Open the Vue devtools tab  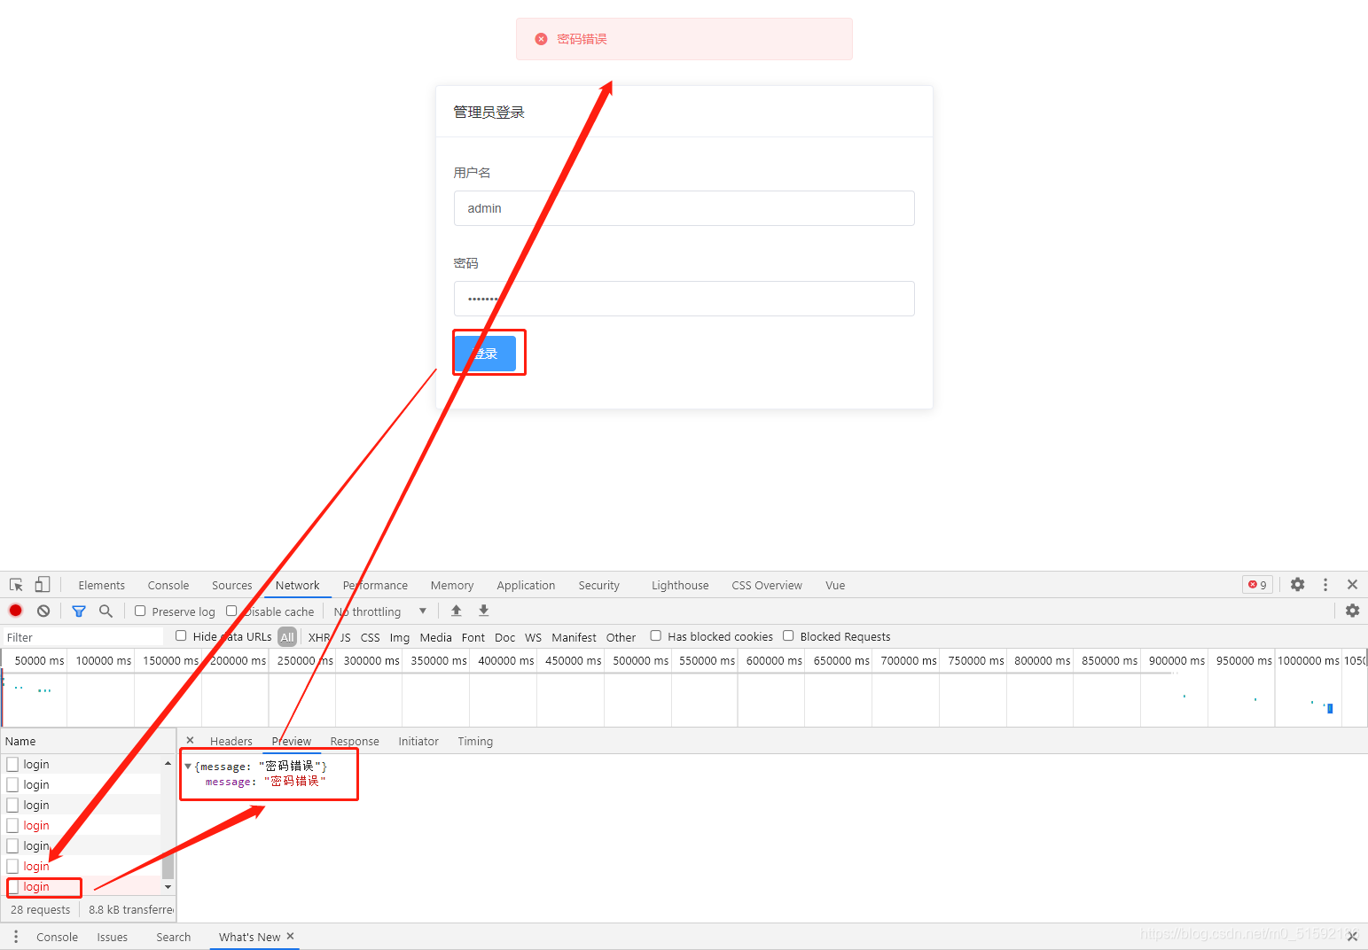(x=835, y=585)
